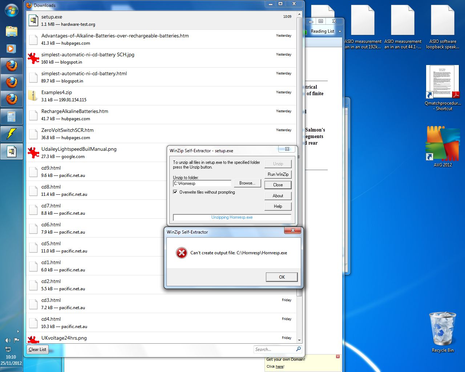Screen dimensions: 465x372
Task: Select simplest-automatic-ni-cd-battery.html entry
Action: [161, 77]
